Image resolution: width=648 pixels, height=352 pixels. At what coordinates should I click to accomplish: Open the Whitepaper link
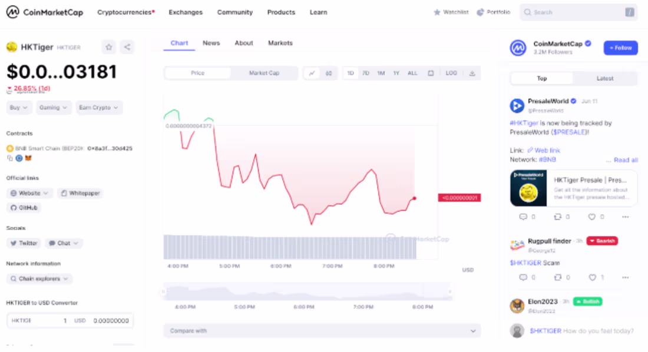click(80, 193)
